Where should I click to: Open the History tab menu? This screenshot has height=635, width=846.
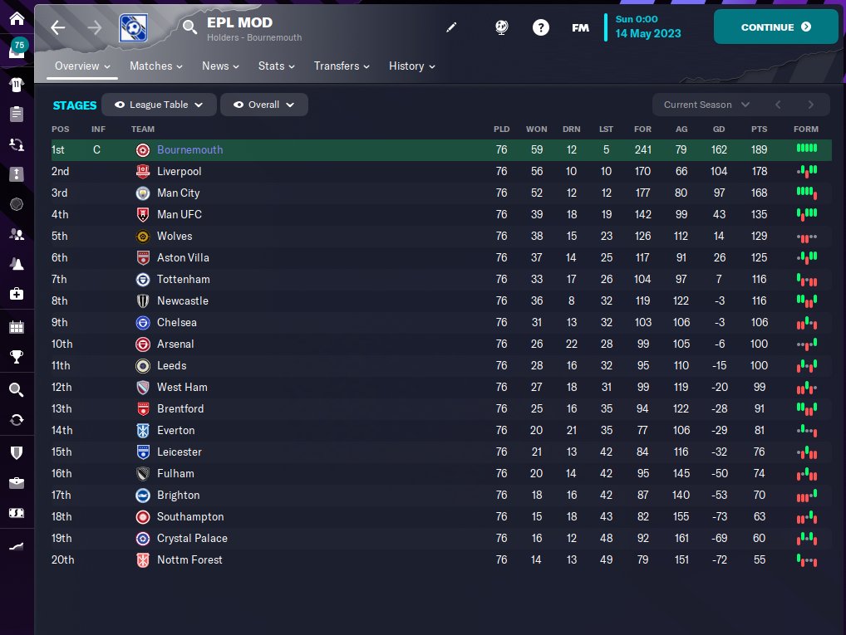click(x=411, y=66)
